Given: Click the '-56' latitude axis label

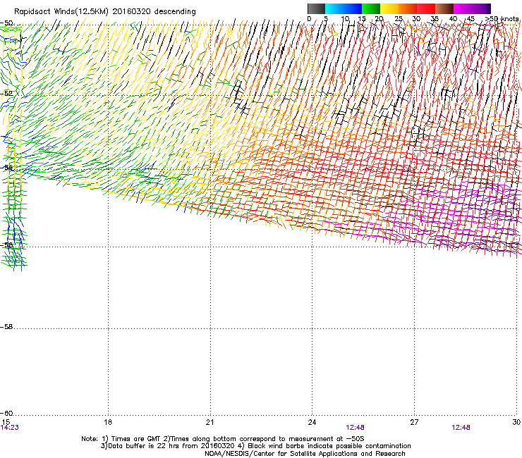Looking at the screenshot, I should click(x=6, y=245).
